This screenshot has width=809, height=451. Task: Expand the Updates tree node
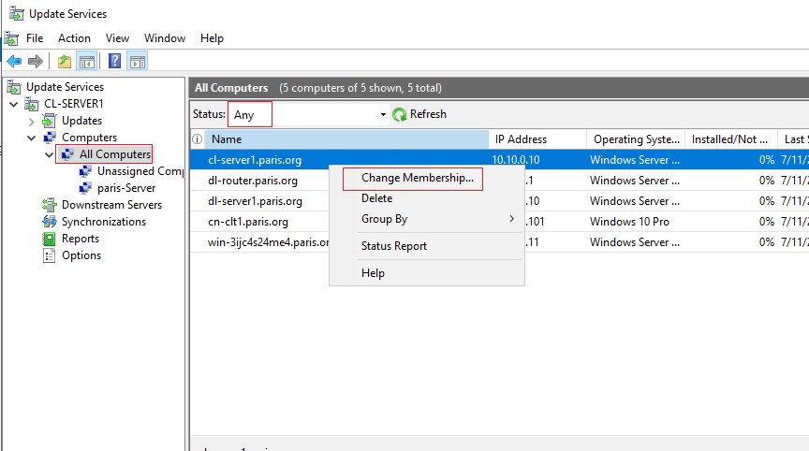pos(32,122)
